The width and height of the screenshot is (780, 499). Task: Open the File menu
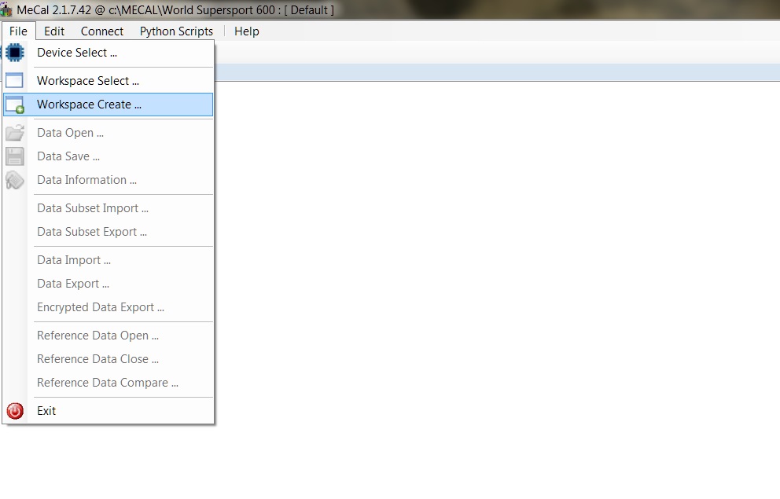(18, 31)
